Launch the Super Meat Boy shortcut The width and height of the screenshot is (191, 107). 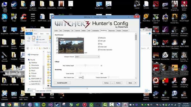coord(156,70)
